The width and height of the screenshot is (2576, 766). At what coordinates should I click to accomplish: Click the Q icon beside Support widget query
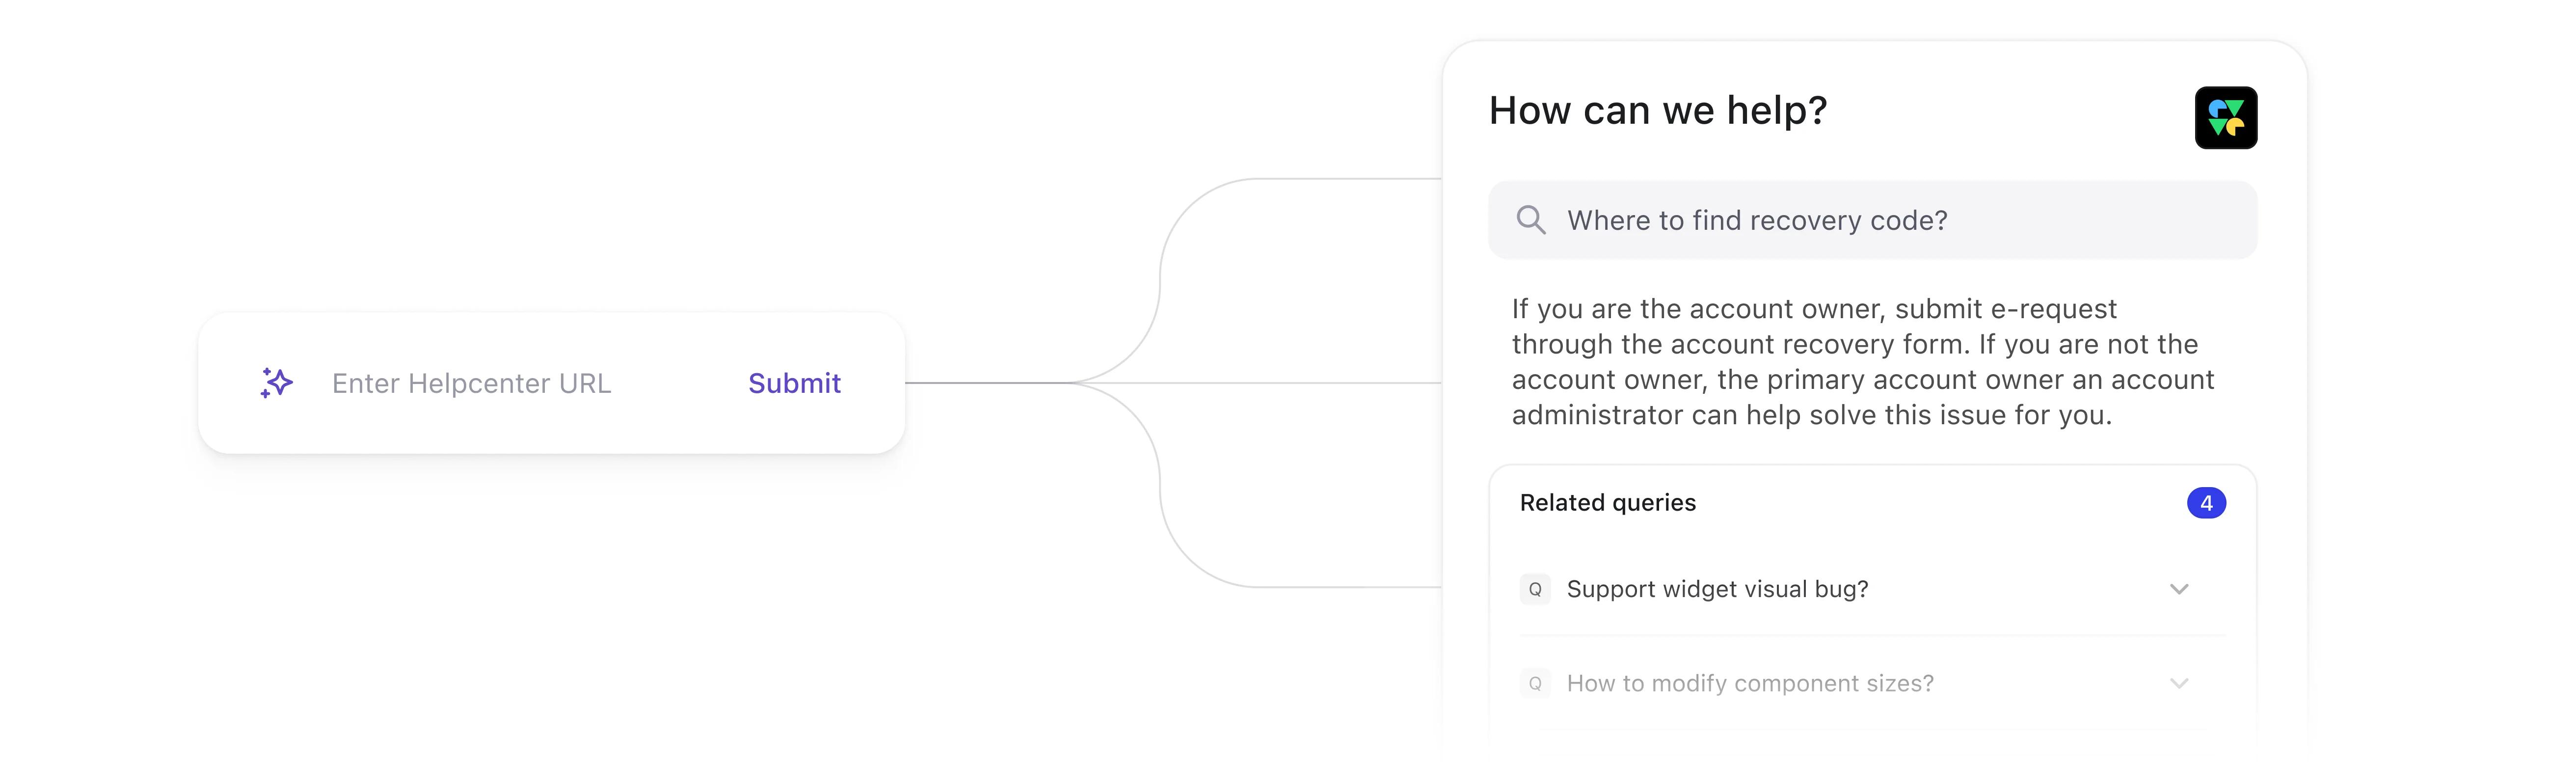click(1535, 589)
